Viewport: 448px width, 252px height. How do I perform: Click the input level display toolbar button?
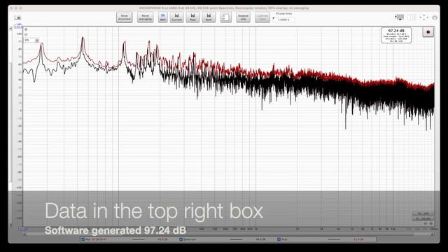click(x=225, y=17)
